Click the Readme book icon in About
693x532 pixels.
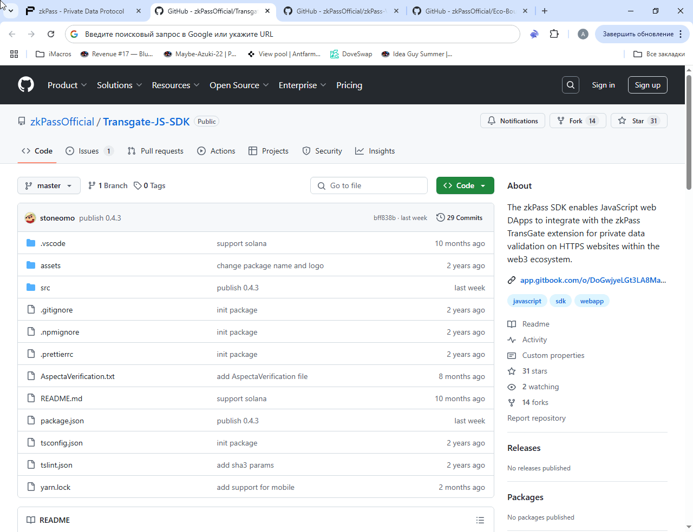click(x=512, y=324)
